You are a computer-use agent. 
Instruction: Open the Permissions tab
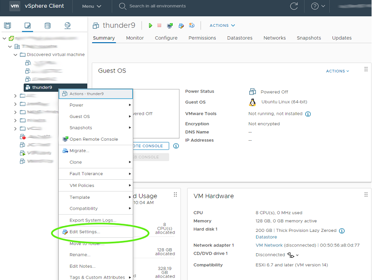click(x=202, y=38)
